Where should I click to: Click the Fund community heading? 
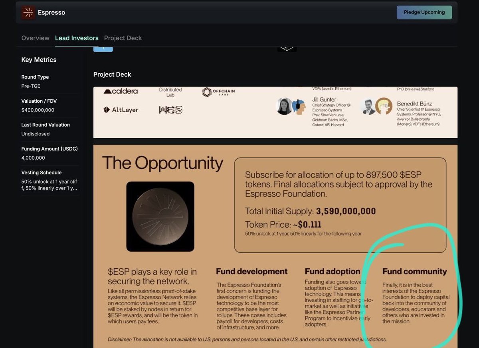(415, 272)
